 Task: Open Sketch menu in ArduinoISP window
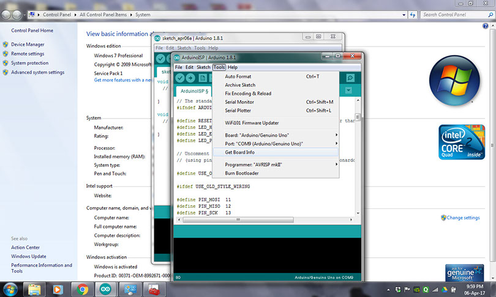203,67
